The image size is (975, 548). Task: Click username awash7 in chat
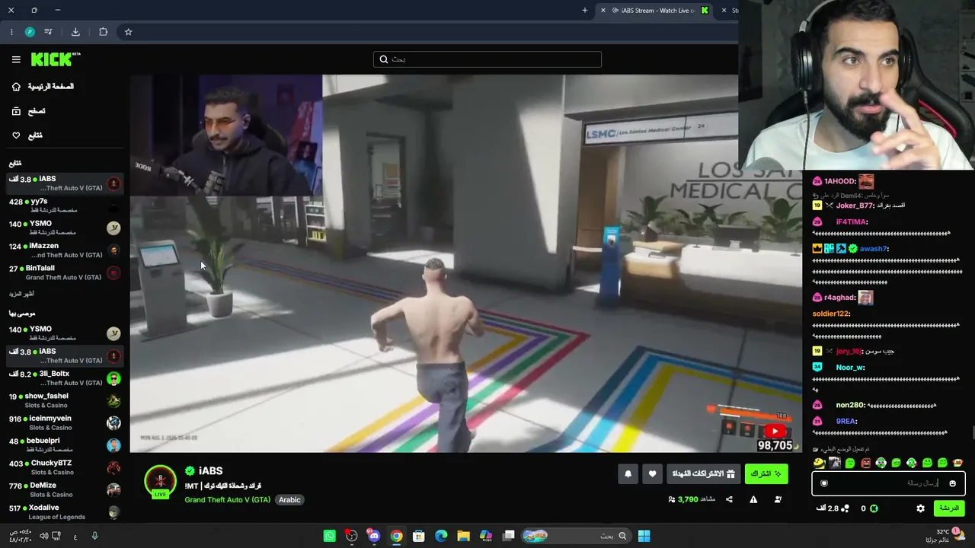[x=874, y=249]
